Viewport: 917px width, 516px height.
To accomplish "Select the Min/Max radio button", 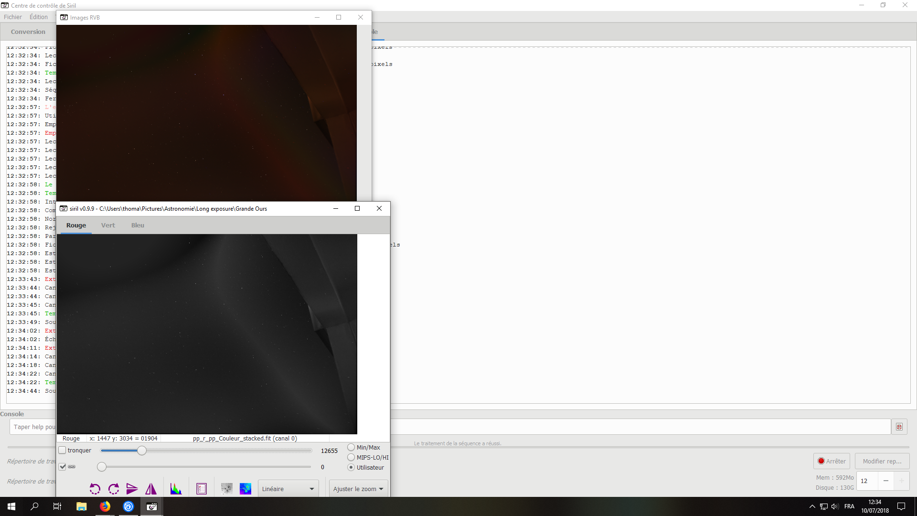I will (x=351, y=448).
